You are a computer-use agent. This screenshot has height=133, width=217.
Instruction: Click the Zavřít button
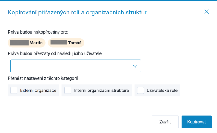165,122
